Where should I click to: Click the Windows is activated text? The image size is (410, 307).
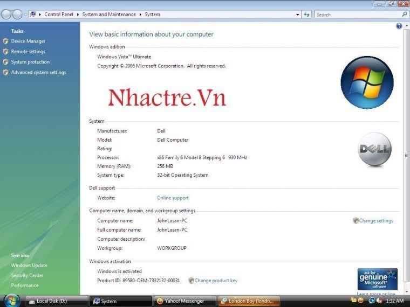click(x=119, y=271)
